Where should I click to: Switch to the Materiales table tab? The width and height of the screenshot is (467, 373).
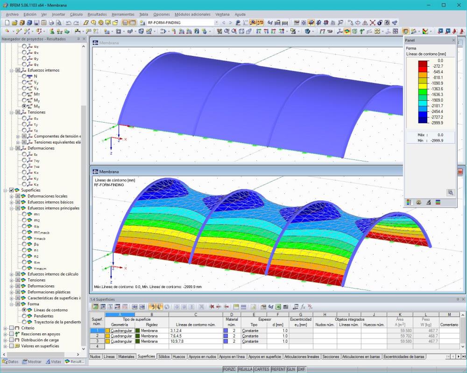126,356
